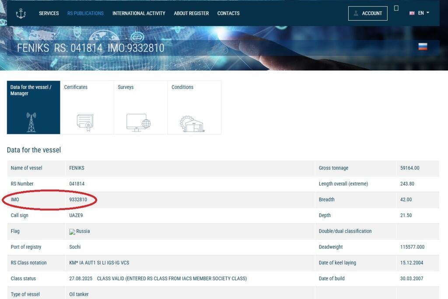Viewport: 448px width, 299px height.
Task: Click the Russian flag icon in banner
Action: pos(423,46)
